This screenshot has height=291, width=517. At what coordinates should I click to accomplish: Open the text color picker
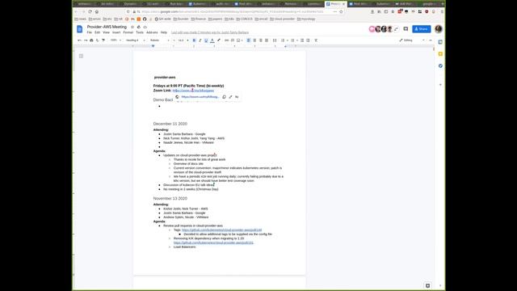click(x=212, y=40)
